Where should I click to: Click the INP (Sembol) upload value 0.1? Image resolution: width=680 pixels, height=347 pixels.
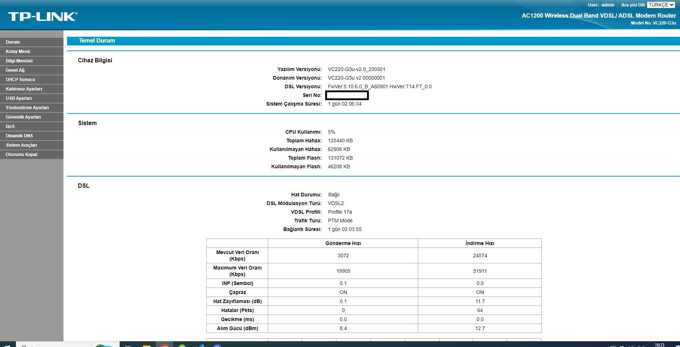click(x=343, y=283)
